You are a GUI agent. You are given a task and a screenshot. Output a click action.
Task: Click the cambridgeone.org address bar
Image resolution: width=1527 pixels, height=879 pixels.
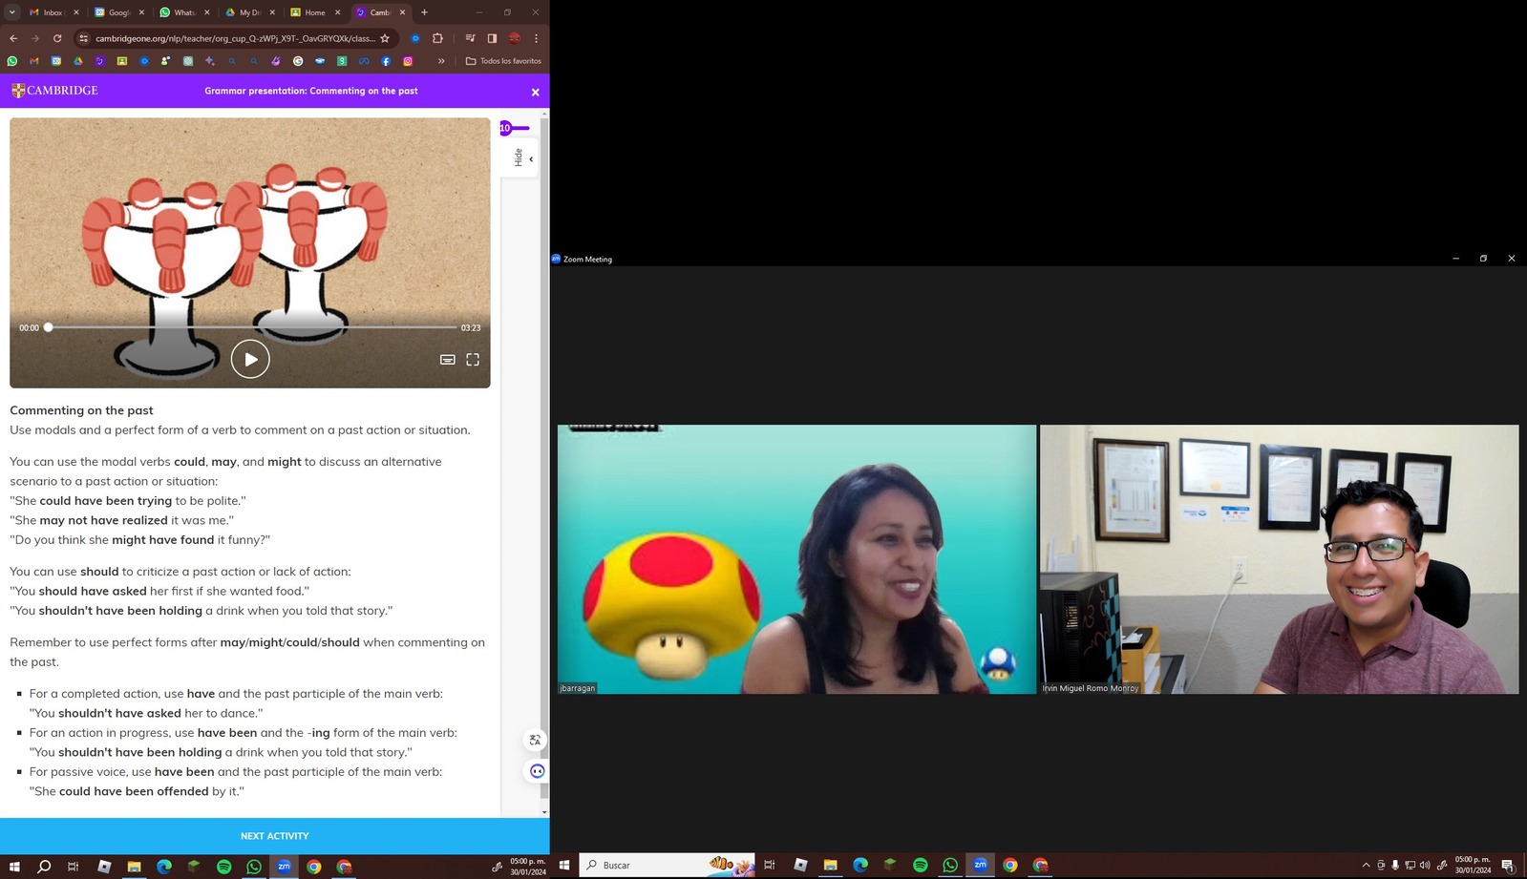pos(235,38)
